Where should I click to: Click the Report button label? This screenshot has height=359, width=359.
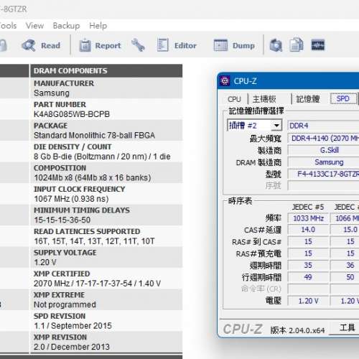pos(108,45)
